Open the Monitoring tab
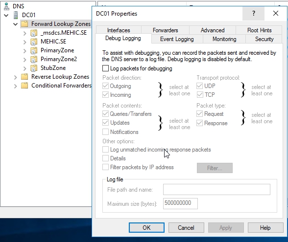 [x=224, y=39]
